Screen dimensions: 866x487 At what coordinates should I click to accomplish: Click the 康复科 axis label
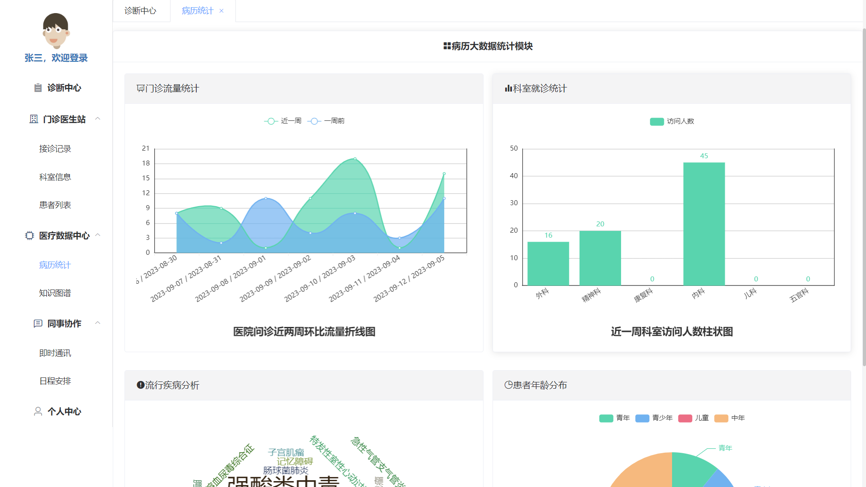tap(644, 295)
